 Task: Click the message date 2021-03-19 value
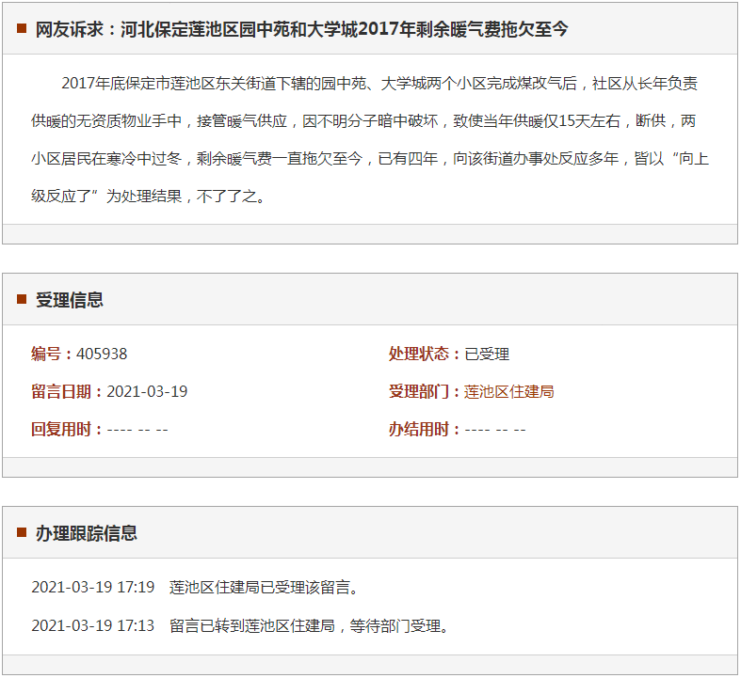(147, 391)
